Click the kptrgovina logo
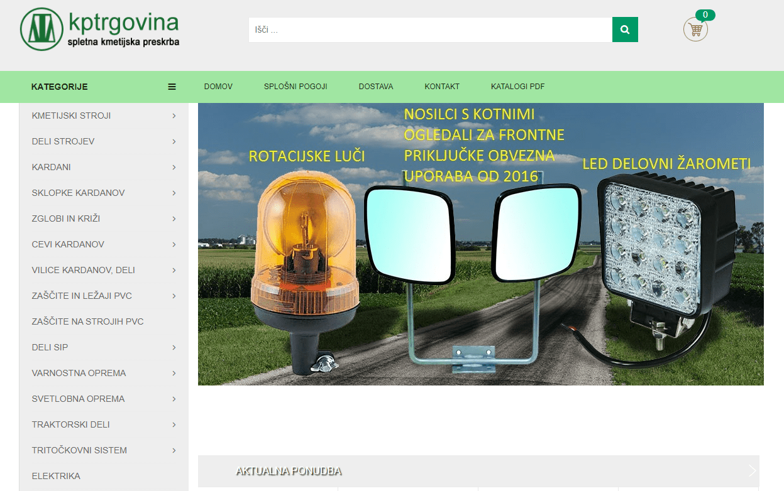The image size is (784, 491). (100, 29)
